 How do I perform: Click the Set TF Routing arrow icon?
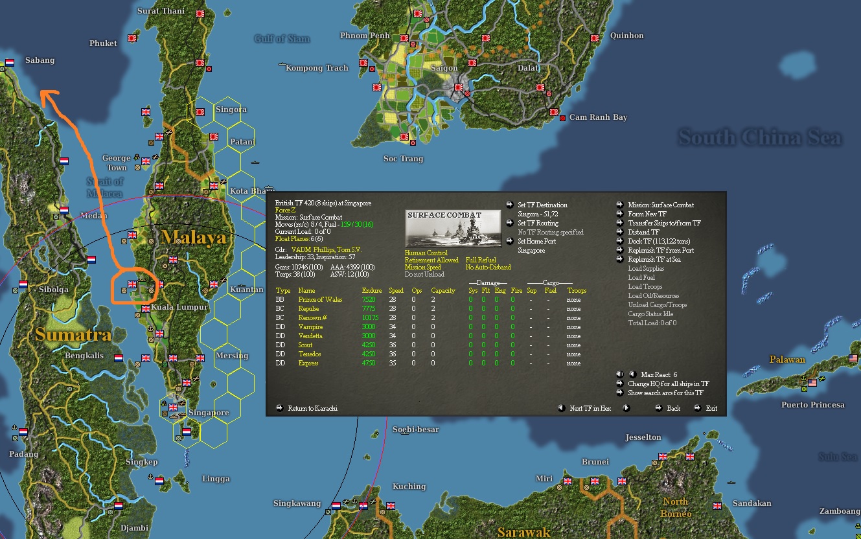pyautogui.click(x=510, y=223)
